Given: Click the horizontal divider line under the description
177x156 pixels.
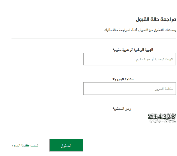Looking at the screenshot, I should pyautogui.click(x=94, y=39).
